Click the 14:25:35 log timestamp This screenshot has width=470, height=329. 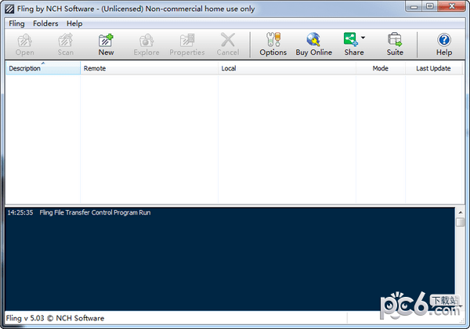pyautogui.click(x=20, y=212)
